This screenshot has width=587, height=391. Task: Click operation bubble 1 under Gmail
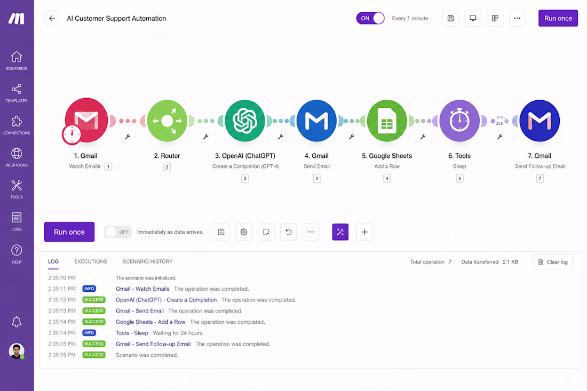[108, 167]
